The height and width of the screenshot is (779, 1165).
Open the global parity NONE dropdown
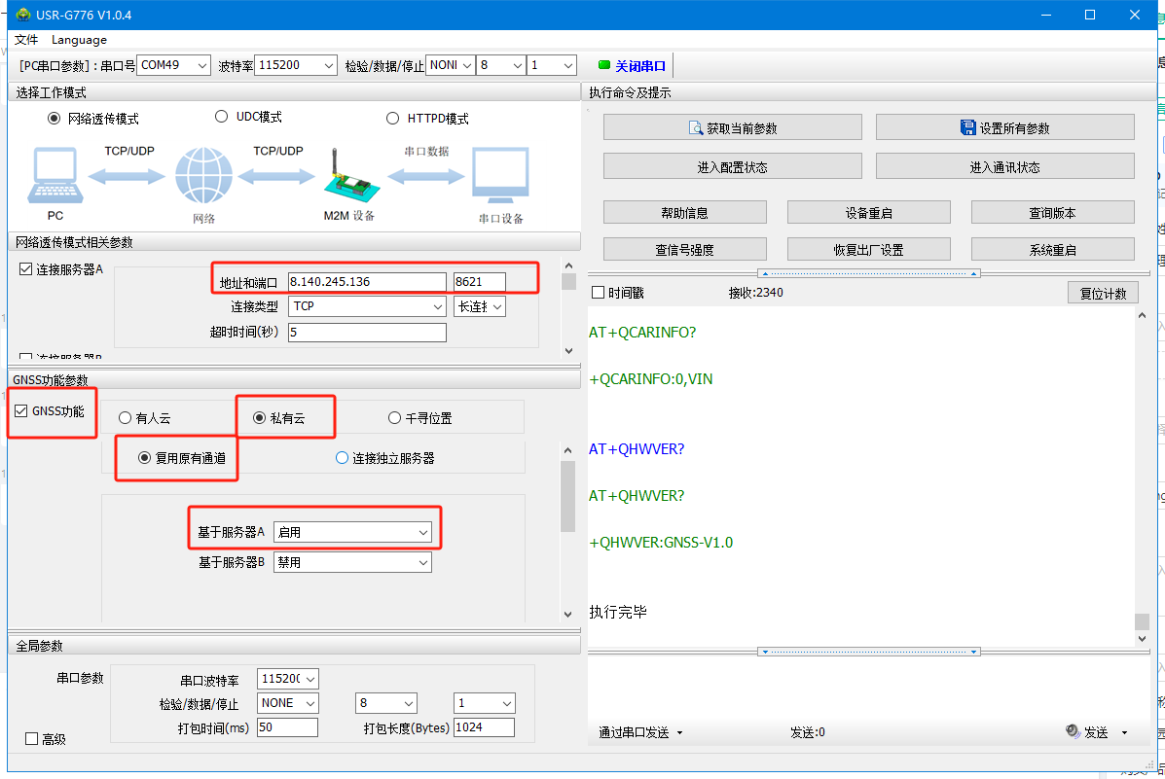click(x=288, y=703)
